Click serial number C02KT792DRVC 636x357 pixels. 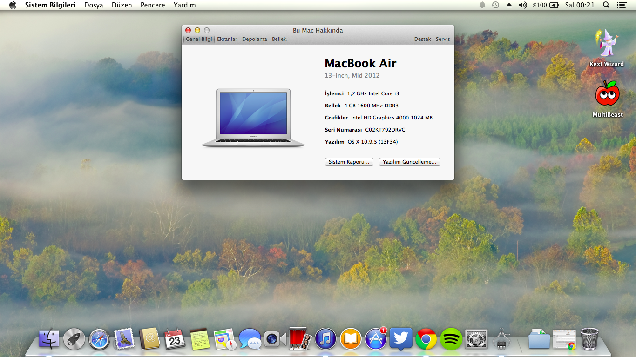pos(385,130)
